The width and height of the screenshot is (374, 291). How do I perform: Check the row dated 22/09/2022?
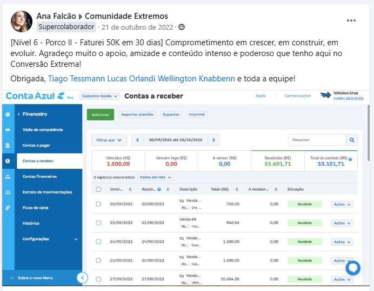click(x=98, y=223)
